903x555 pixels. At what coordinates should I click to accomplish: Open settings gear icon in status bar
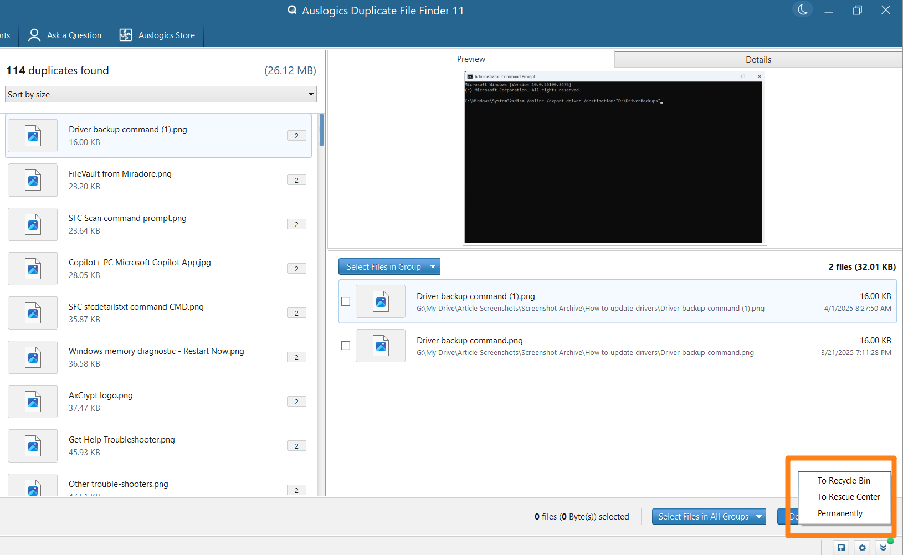pyautogui.click(x=862, y=548)
